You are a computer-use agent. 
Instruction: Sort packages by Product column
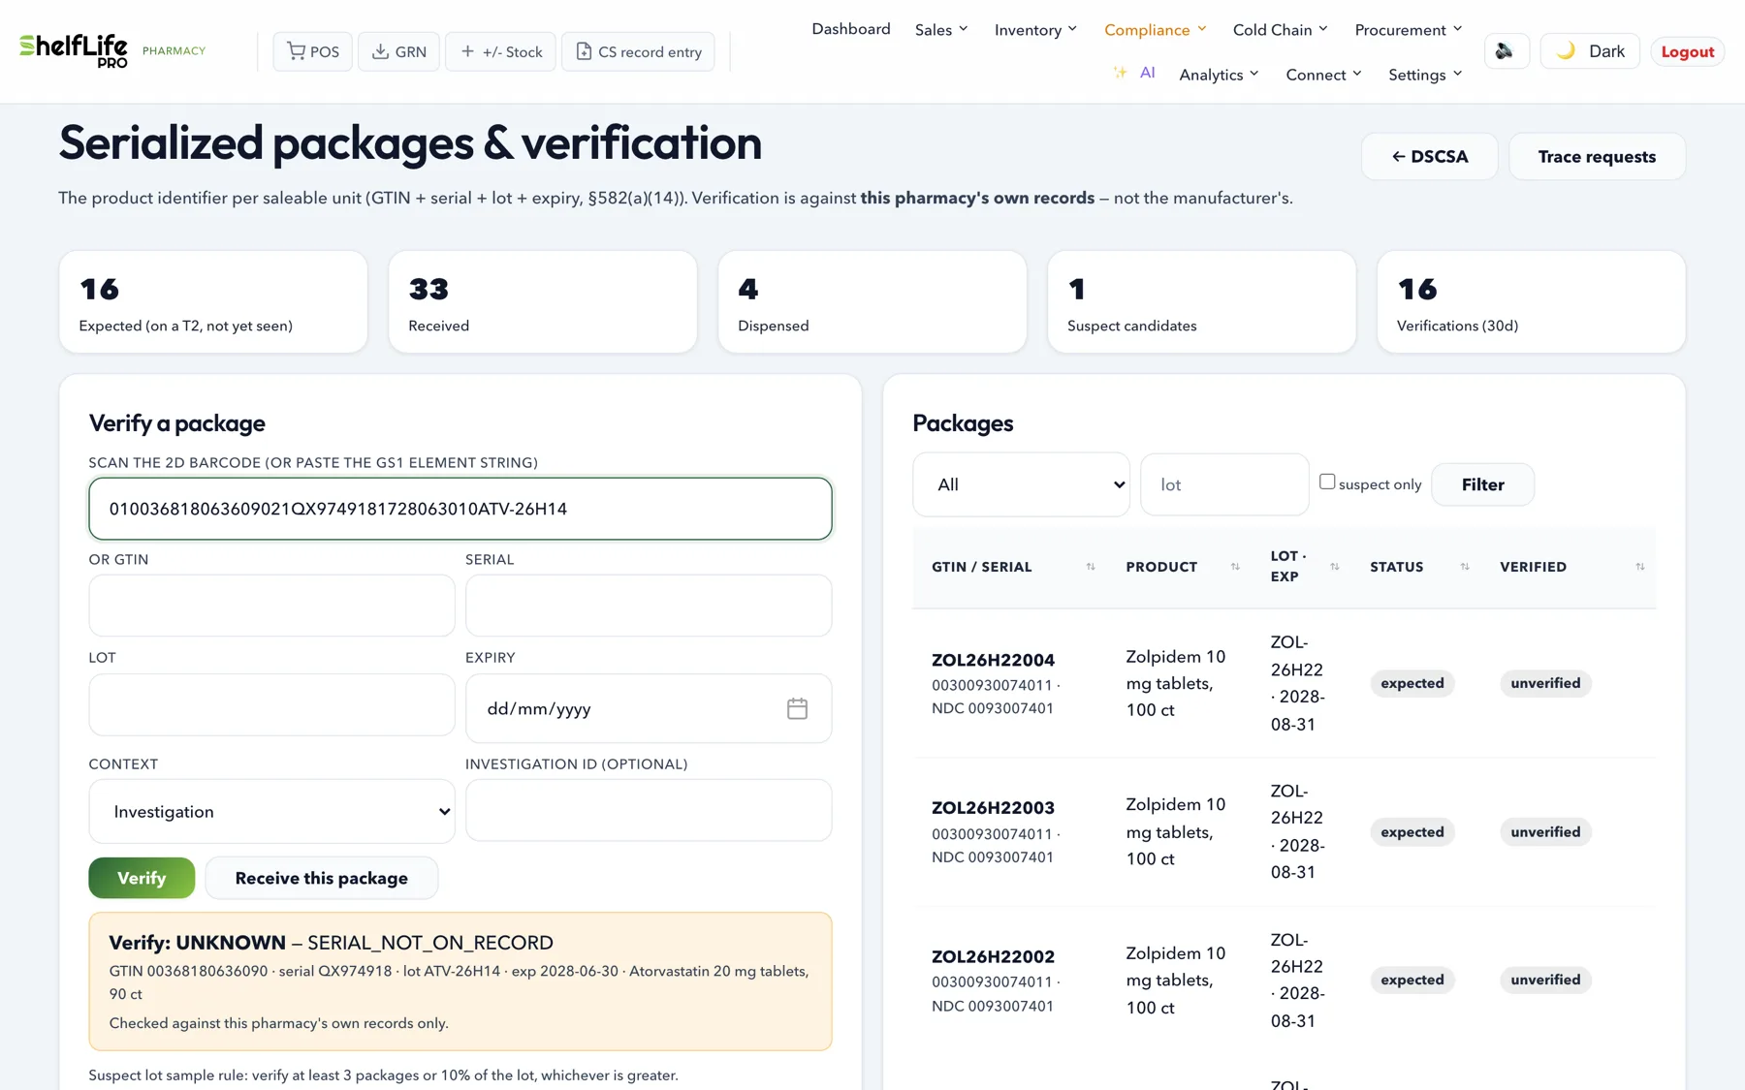pyautogui.click(x=1235, y=567)
